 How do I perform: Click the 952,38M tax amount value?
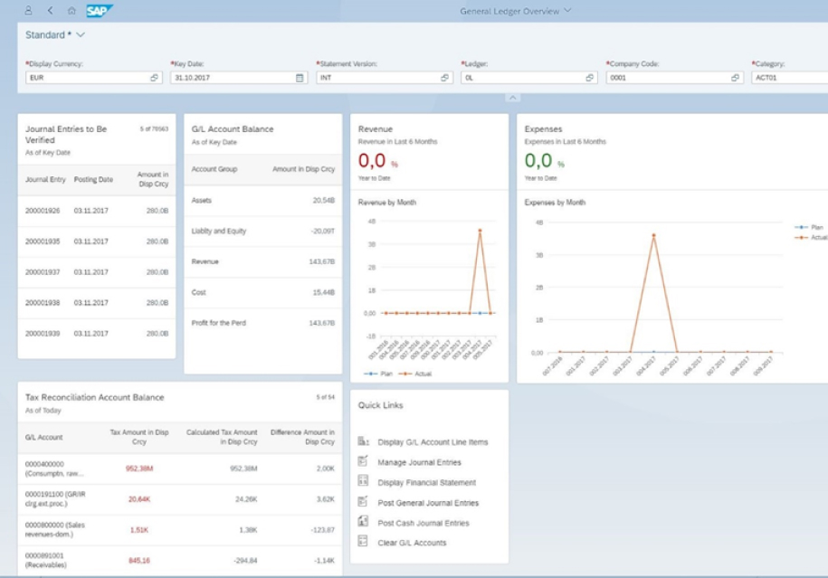click(x=139, y=469)
